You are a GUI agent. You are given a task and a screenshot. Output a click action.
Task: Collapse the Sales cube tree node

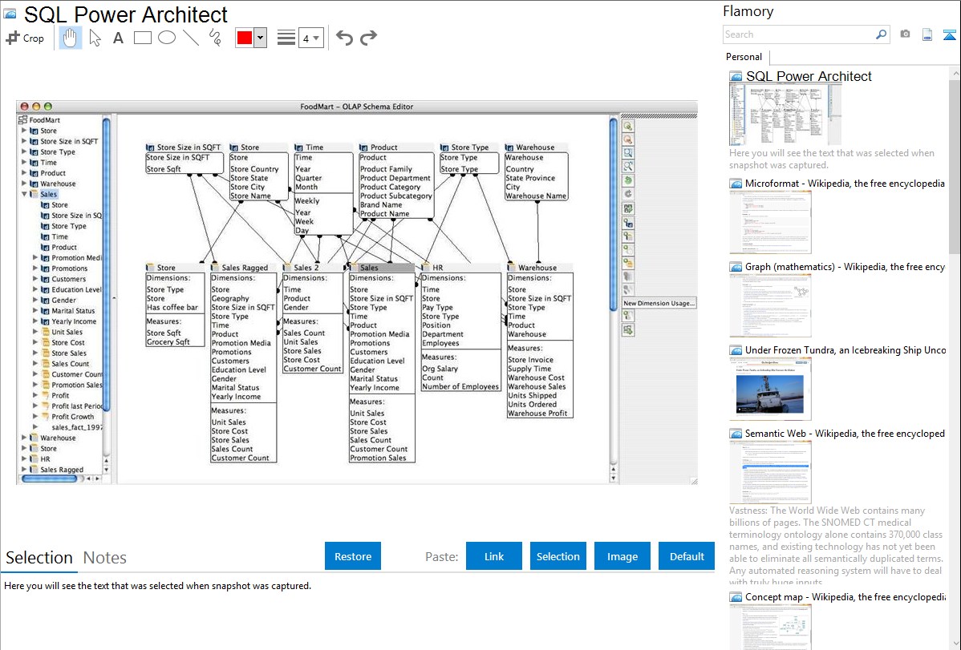[x=24, y=194]
